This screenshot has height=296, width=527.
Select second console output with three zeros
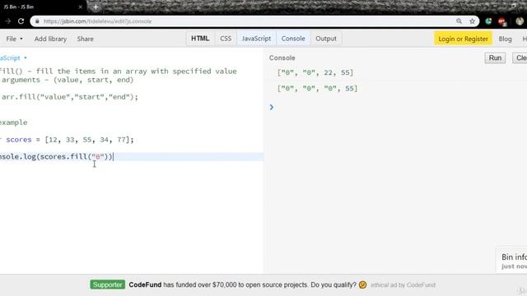tap(317, 88)
